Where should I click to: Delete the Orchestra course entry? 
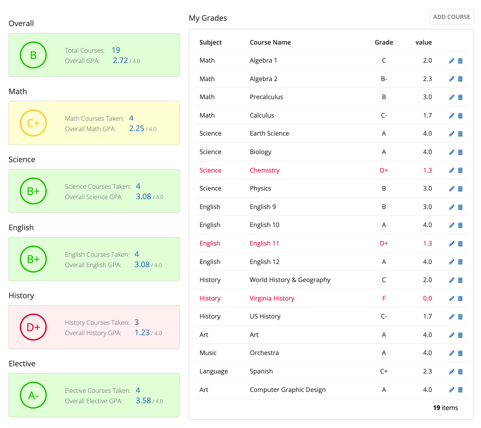pos(460,353)
